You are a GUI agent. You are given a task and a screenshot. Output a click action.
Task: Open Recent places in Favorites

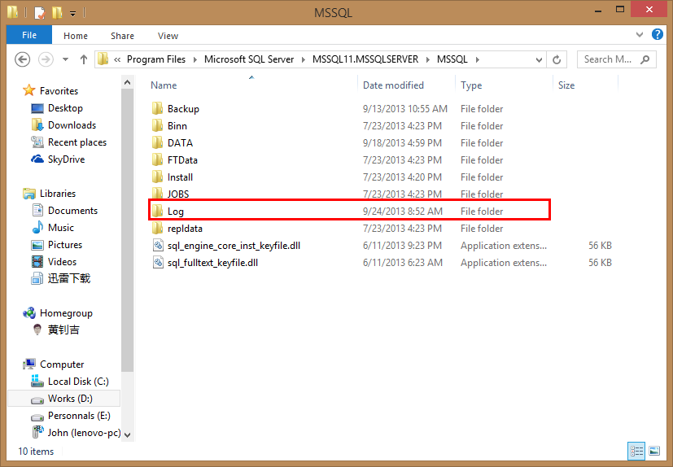point(77,142)
